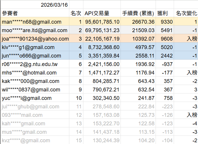The height and width of the screenshot is (144, 198).
Task: Click profit value 9608
Action: 167,39
